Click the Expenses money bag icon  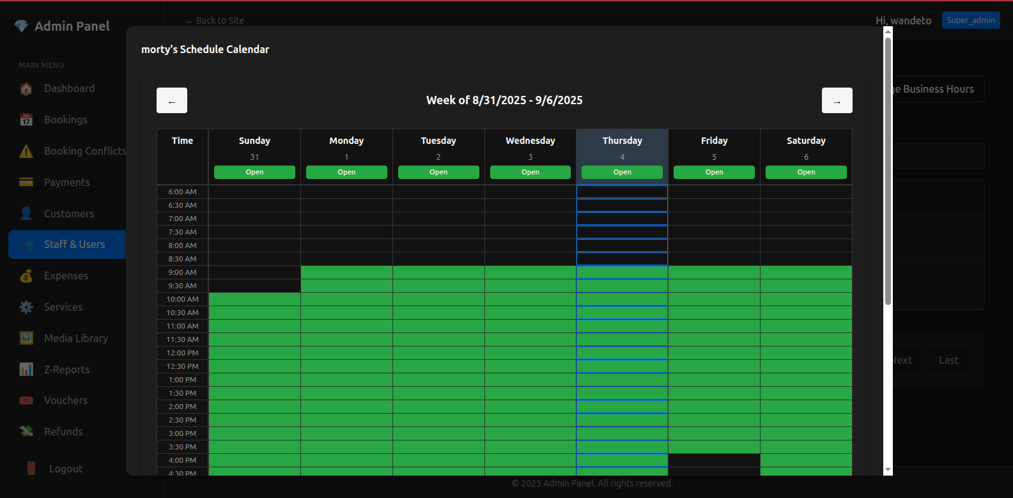[26, 276]
